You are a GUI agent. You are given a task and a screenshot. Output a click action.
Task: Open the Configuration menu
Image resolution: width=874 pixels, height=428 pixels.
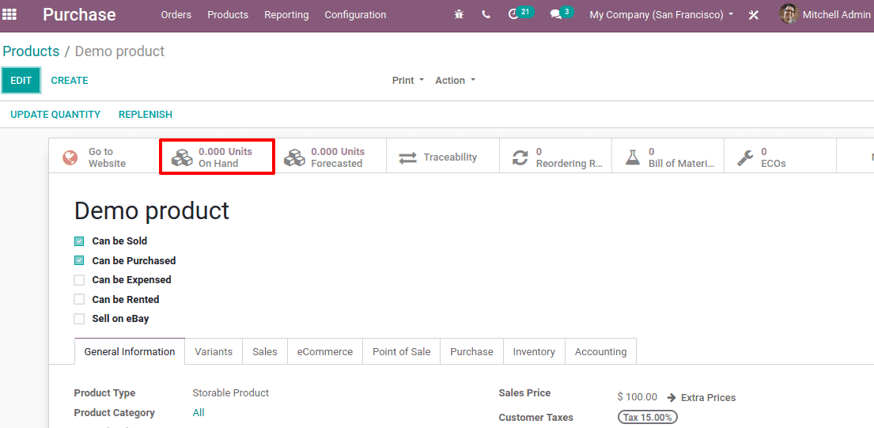point(356,15)
